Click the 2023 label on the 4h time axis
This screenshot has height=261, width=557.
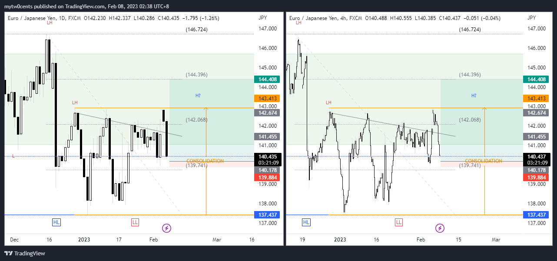(x=340, y=240)
